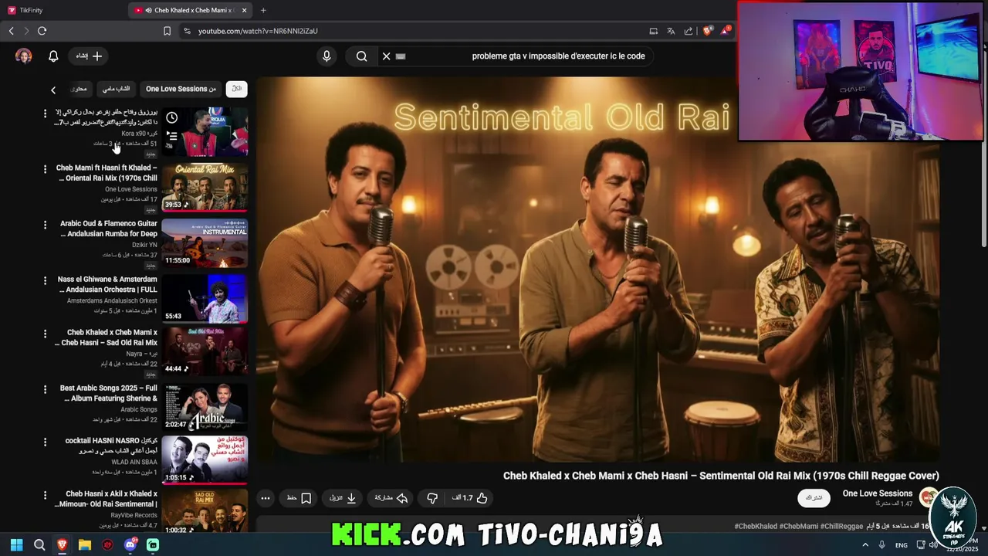The height and width of the screenshot is (556, 988).
Task: Select the الكل filter chip
Action: [237, 89]
